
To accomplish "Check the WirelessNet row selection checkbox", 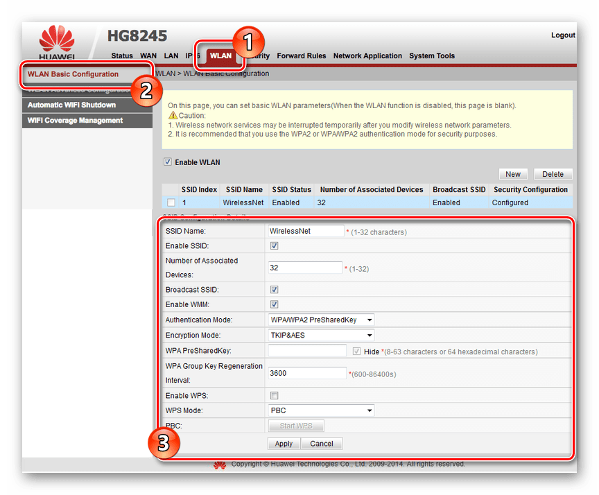I will click(x=171, y=202).
